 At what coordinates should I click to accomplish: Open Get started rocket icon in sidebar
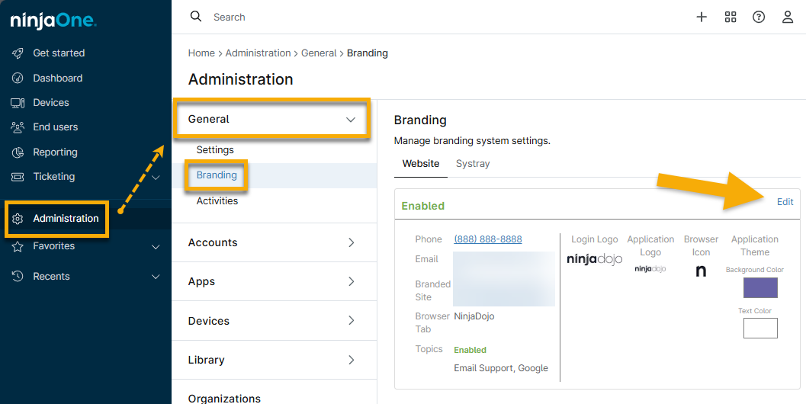click(18, 53)
